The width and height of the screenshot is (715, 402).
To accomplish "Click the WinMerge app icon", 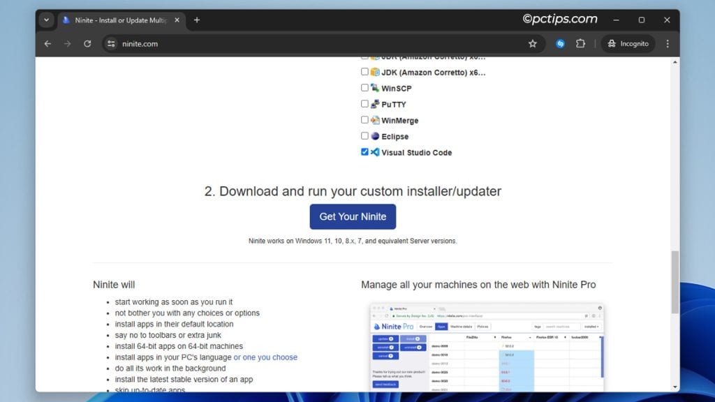I will 374,120.
